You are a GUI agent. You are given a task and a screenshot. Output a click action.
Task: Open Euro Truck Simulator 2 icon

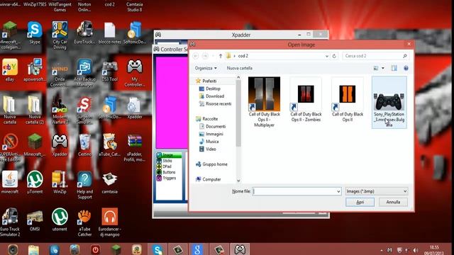[10, 222]
